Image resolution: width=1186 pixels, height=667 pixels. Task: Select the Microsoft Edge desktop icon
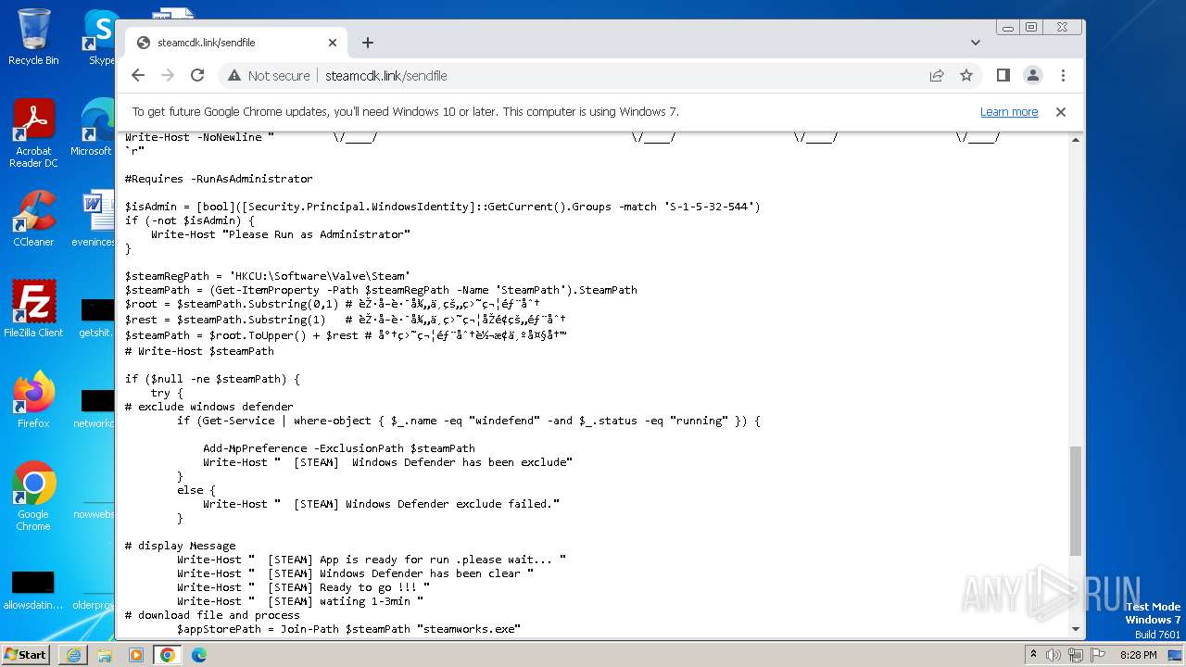coord(93,128)
